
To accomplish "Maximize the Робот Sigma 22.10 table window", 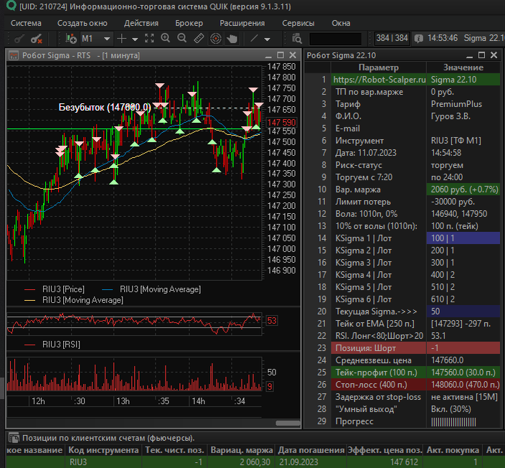I will point(481,55).
